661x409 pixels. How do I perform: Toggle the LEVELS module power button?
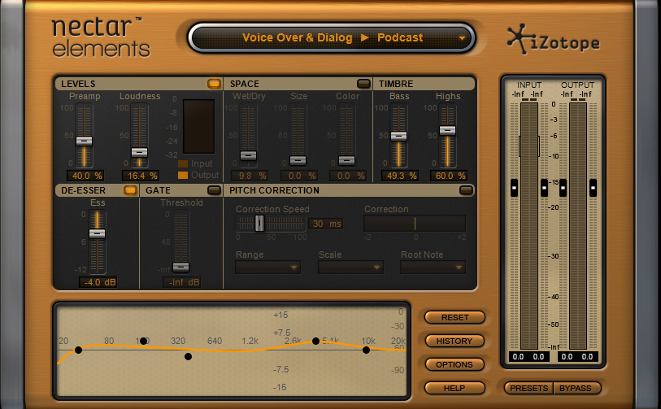pyautogui.click(x=214, y=84)
